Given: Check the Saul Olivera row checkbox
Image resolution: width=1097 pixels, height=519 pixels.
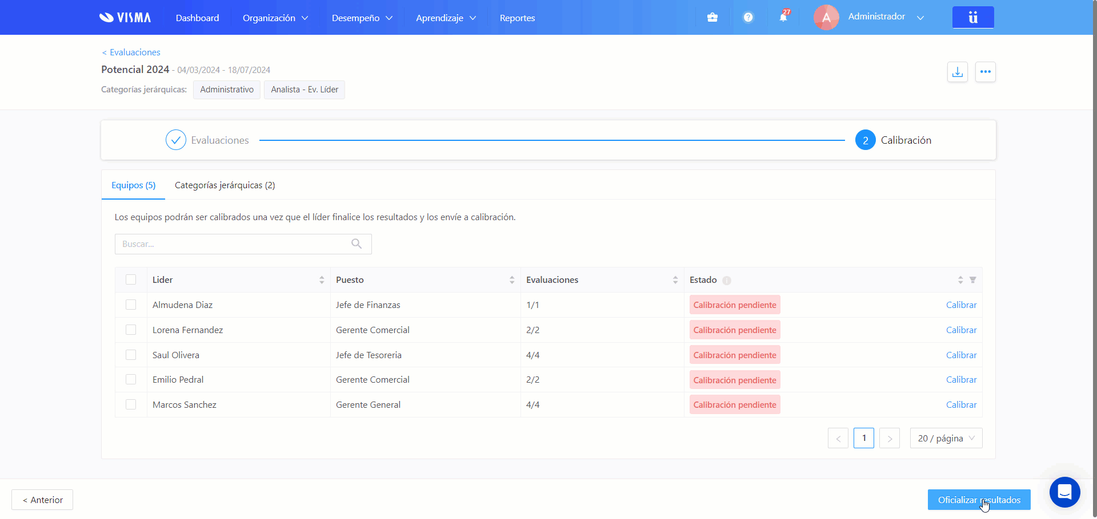Looking at the screenshot, I should pos(131,355).
